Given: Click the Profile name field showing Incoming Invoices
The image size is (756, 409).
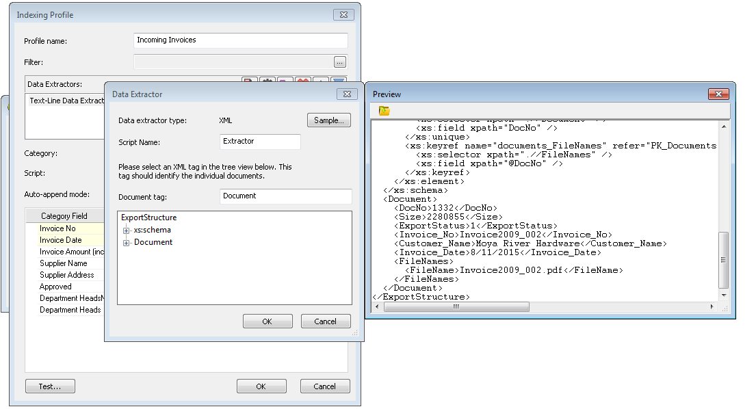Looking at the screenshot, I should click(240, 40).
